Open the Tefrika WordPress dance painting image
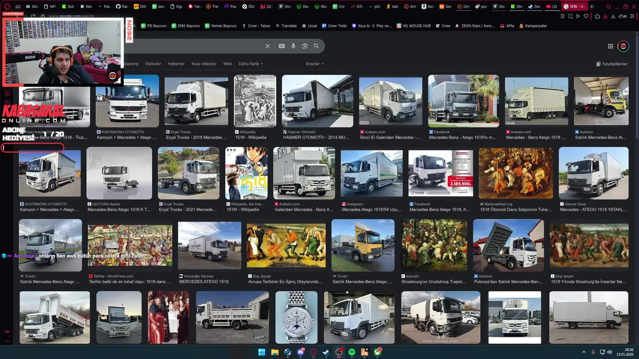639x359 pixels. click(130, 245)
